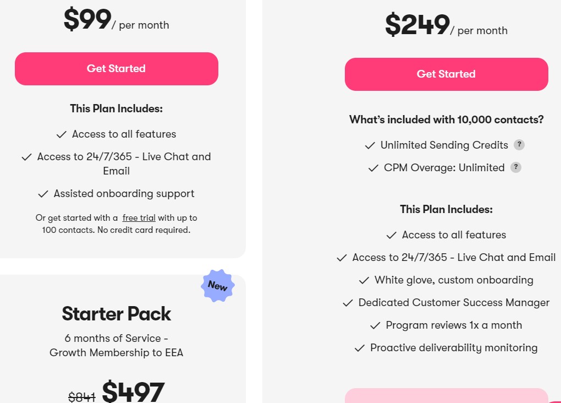Click checkmark beside Proactive deliverability monitoring
561x403 pixels.
(x=360, y=348)
